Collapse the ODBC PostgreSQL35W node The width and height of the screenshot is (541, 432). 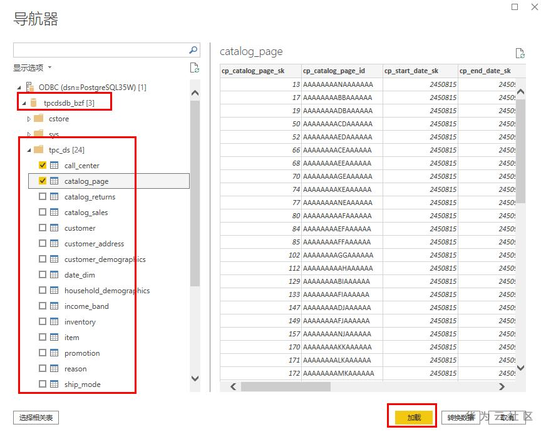19,88
